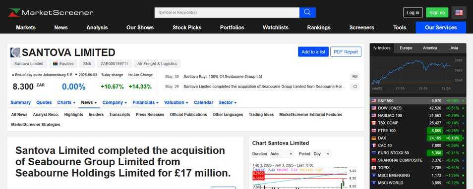Click the Air Freight & Logistics tag
Viewport: 473px width, 189px height.
coord(157,64)
